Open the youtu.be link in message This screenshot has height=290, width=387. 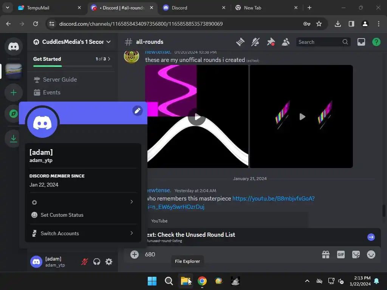[x=273, y=199]
